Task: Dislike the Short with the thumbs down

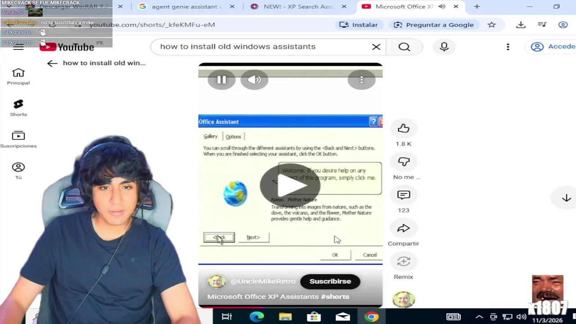Action: click(x=404, y=162)
